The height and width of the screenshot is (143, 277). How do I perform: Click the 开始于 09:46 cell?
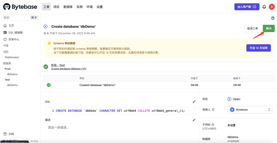click(x=194, y=85)
